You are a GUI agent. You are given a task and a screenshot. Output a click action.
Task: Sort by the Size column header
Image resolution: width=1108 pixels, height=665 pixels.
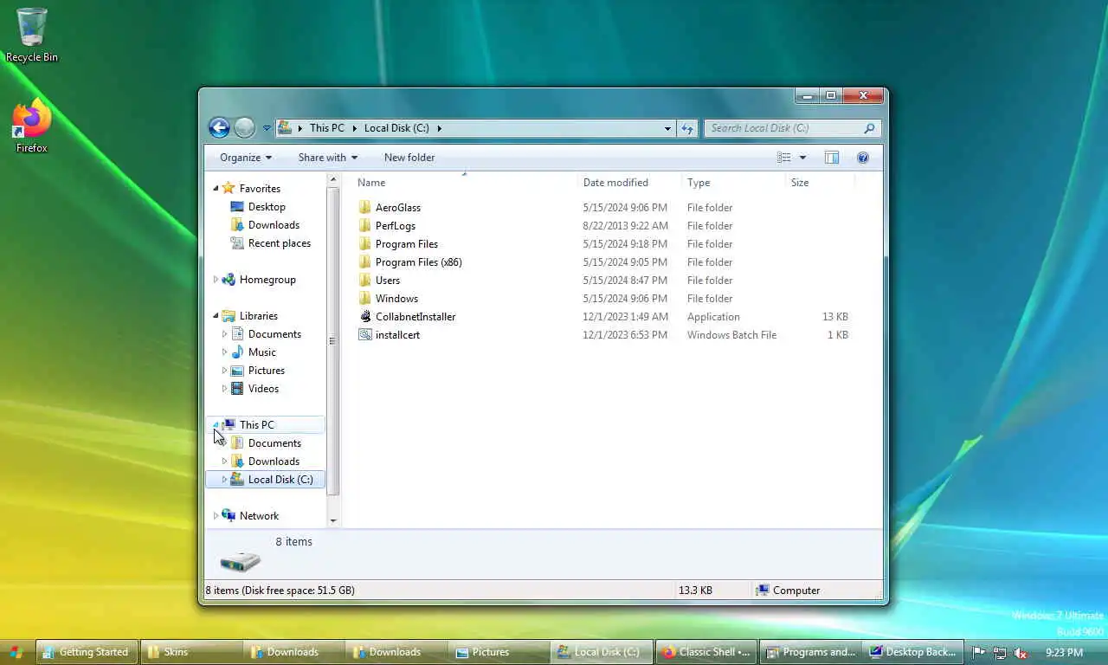coord(800,183)
